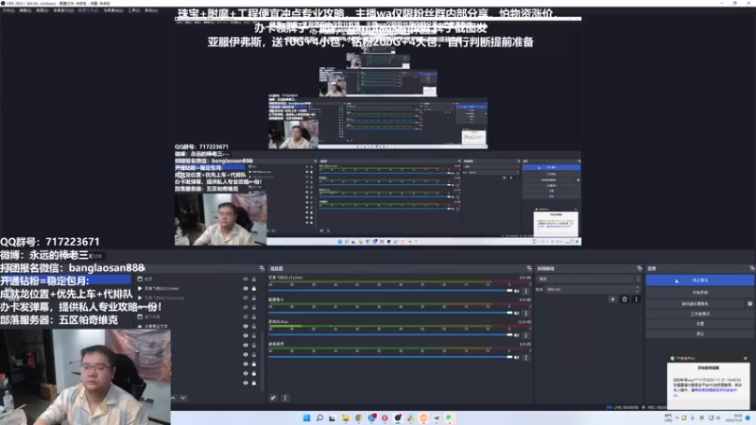Open Windows taskbar search
Screen dimensions: 756x425
coord(319,417)
